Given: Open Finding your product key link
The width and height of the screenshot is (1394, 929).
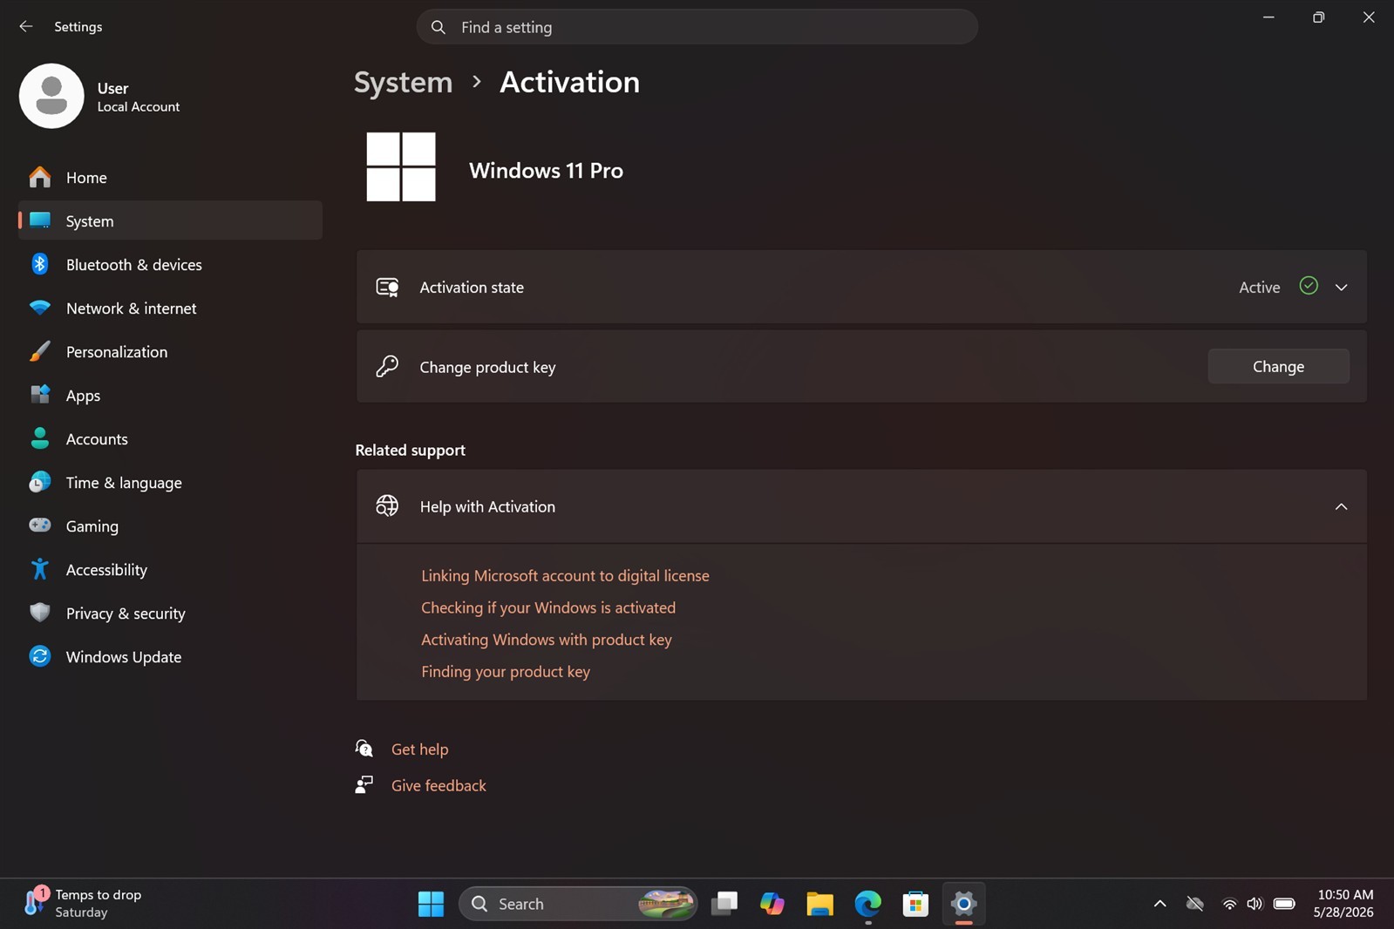Looking at the screenshot, I should (506, 671).
